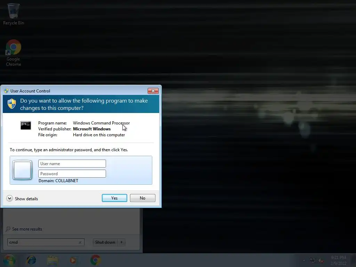Click No to deny the program
The image size is (356, 267).
tap(143, 198)
